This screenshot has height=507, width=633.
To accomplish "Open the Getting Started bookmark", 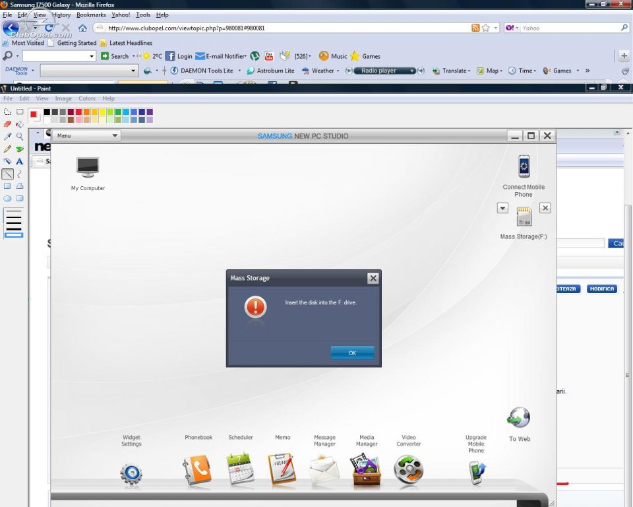I will pyautogui.click(x=73, y=43).
